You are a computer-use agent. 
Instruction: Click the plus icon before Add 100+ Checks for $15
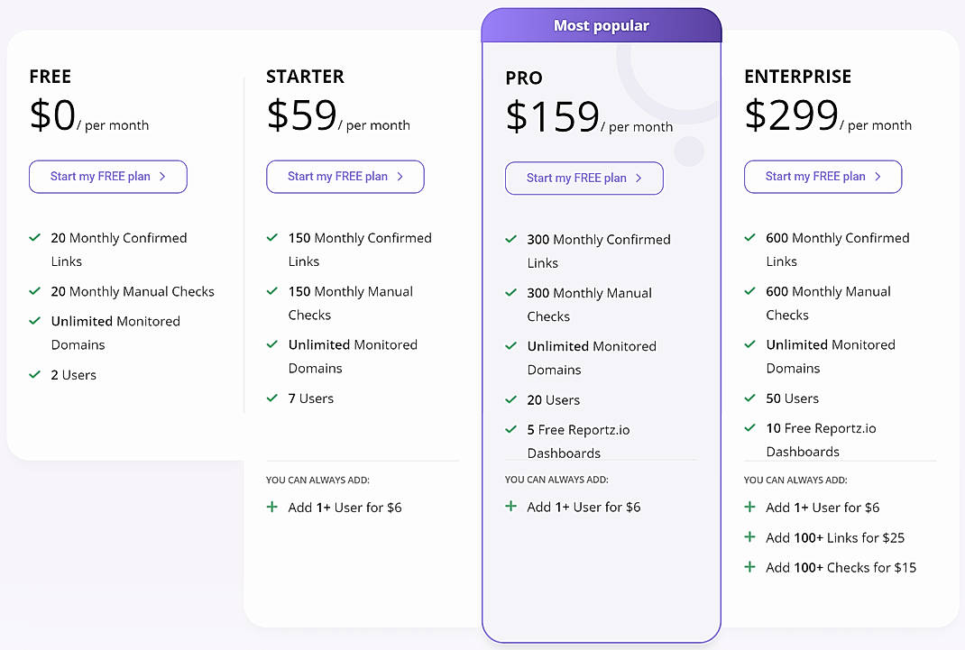[749, 567]
